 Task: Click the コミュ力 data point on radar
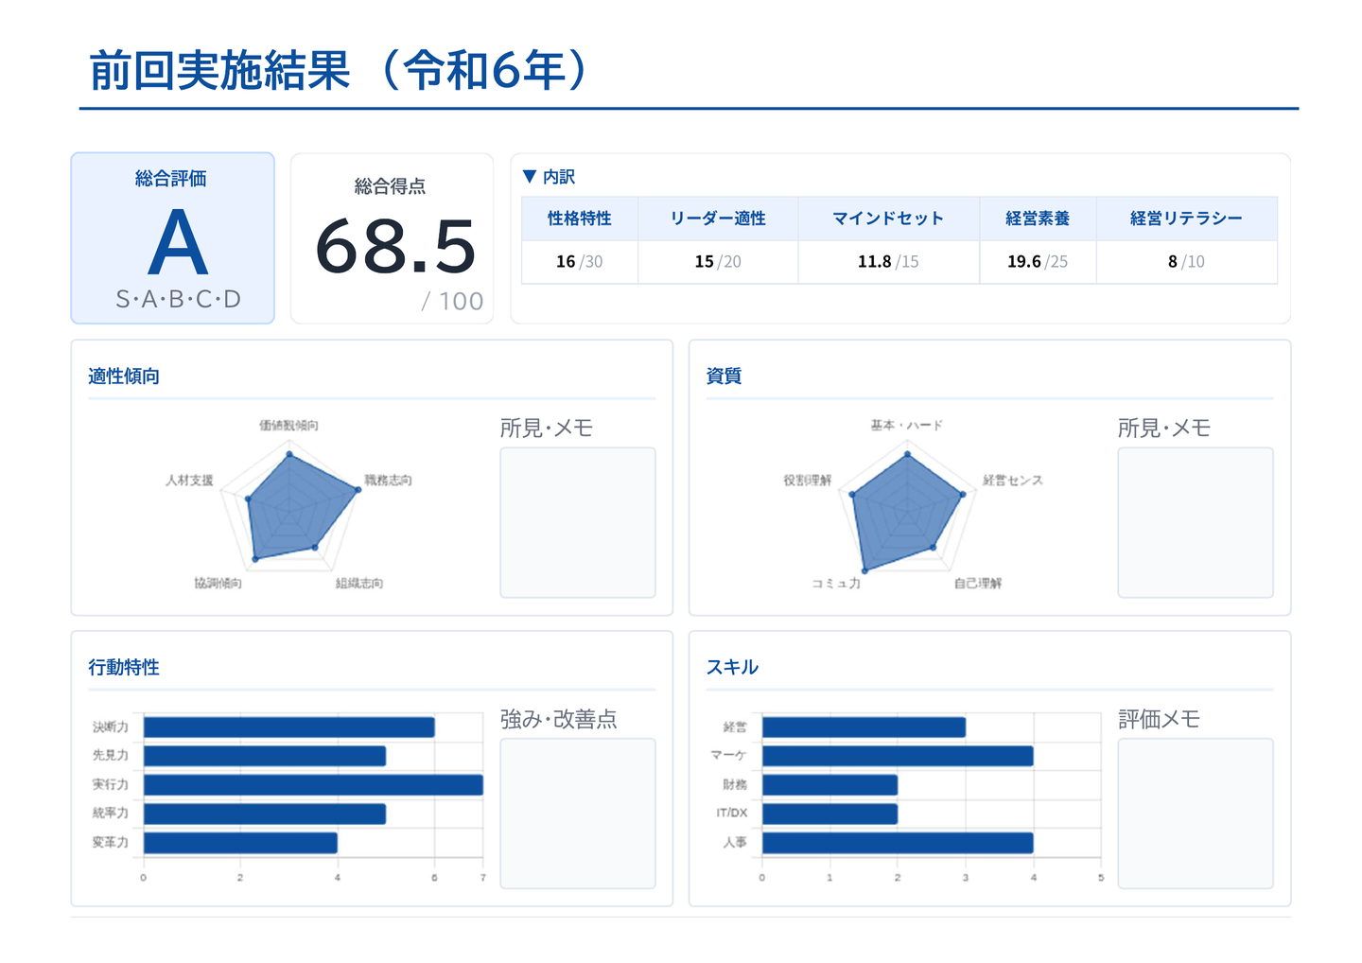(864, 569)
